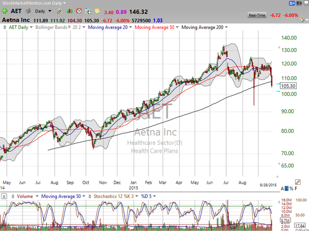This screenshot has height=231, width=309.
Task: Click the 146.32 value in toolbar
Action: tap(139, 12)
